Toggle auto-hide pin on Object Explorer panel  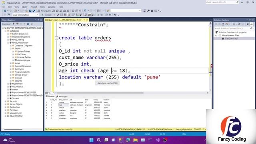tap(38, 20)
